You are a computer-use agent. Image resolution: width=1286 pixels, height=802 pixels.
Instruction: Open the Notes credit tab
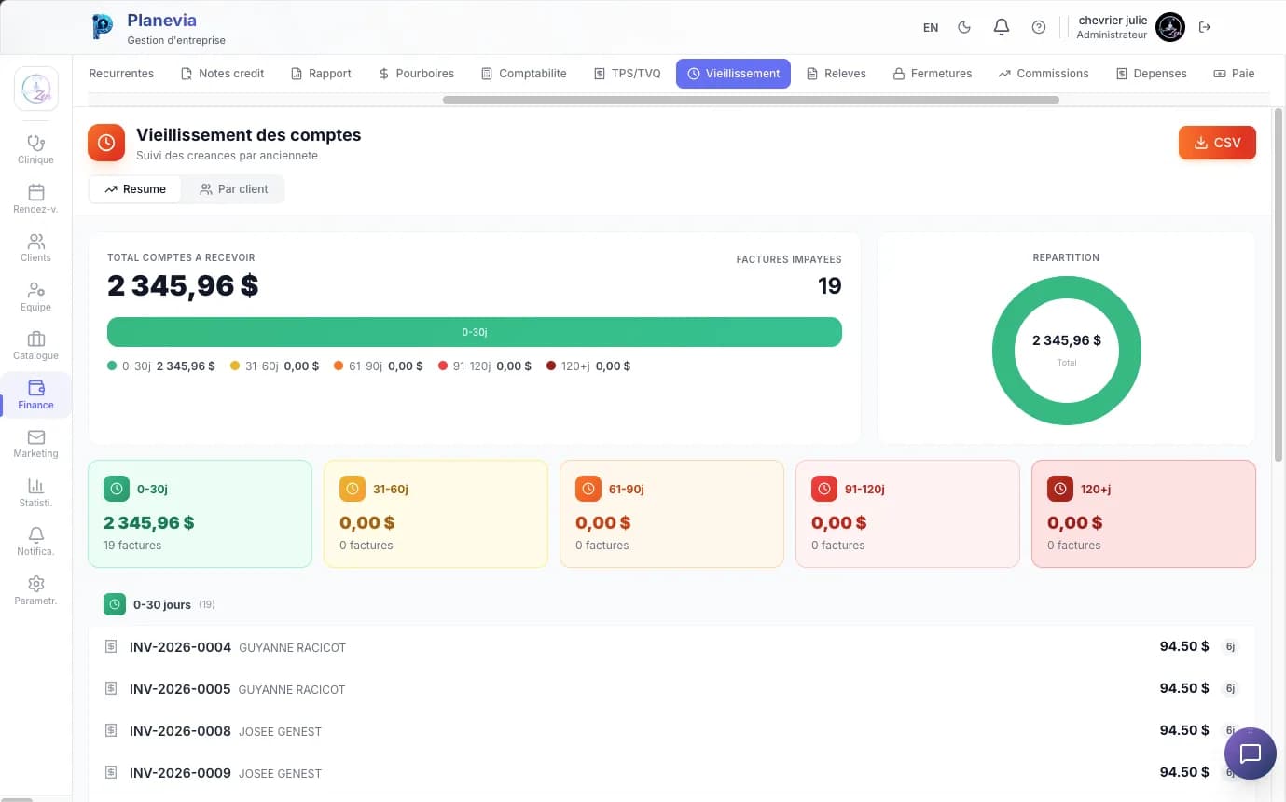coord(222,74)
